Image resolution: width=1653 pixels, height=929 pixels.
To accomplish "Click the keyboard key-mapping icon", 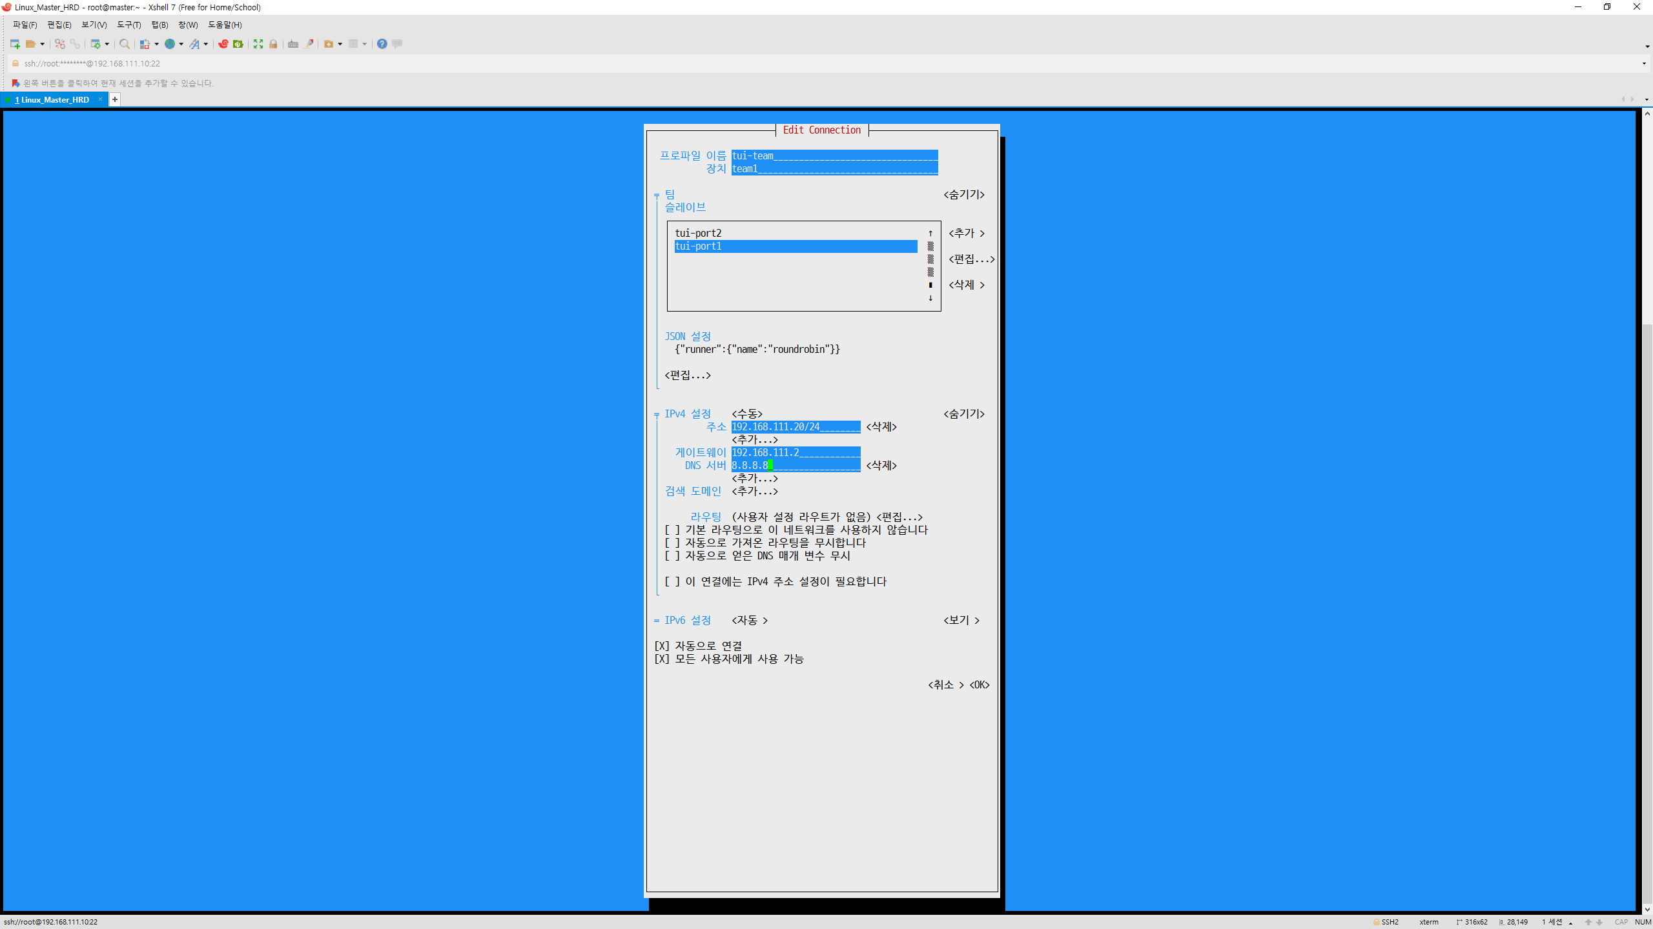I will point(293,44).
